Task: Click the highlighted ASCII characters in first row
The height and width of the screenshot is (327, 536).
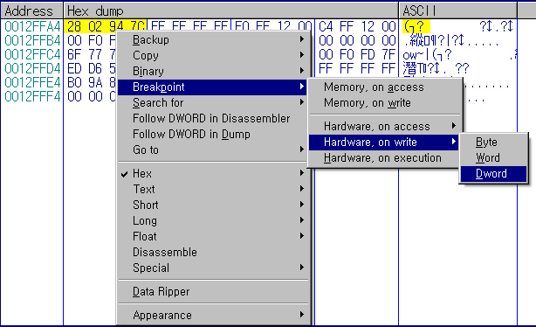Action: pos(416,26)
